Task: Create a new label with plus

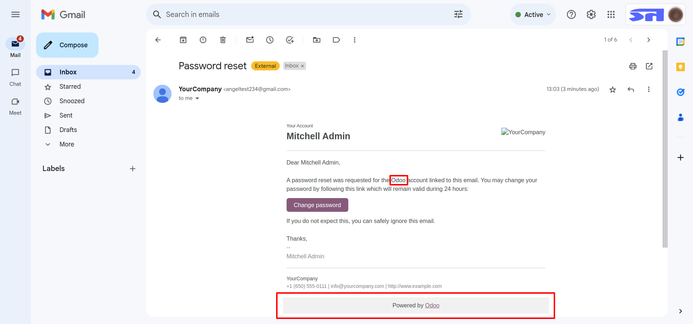Action: (133, 169)
